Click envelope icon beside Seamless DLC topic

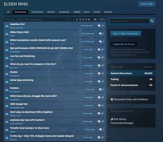(7, 26)
